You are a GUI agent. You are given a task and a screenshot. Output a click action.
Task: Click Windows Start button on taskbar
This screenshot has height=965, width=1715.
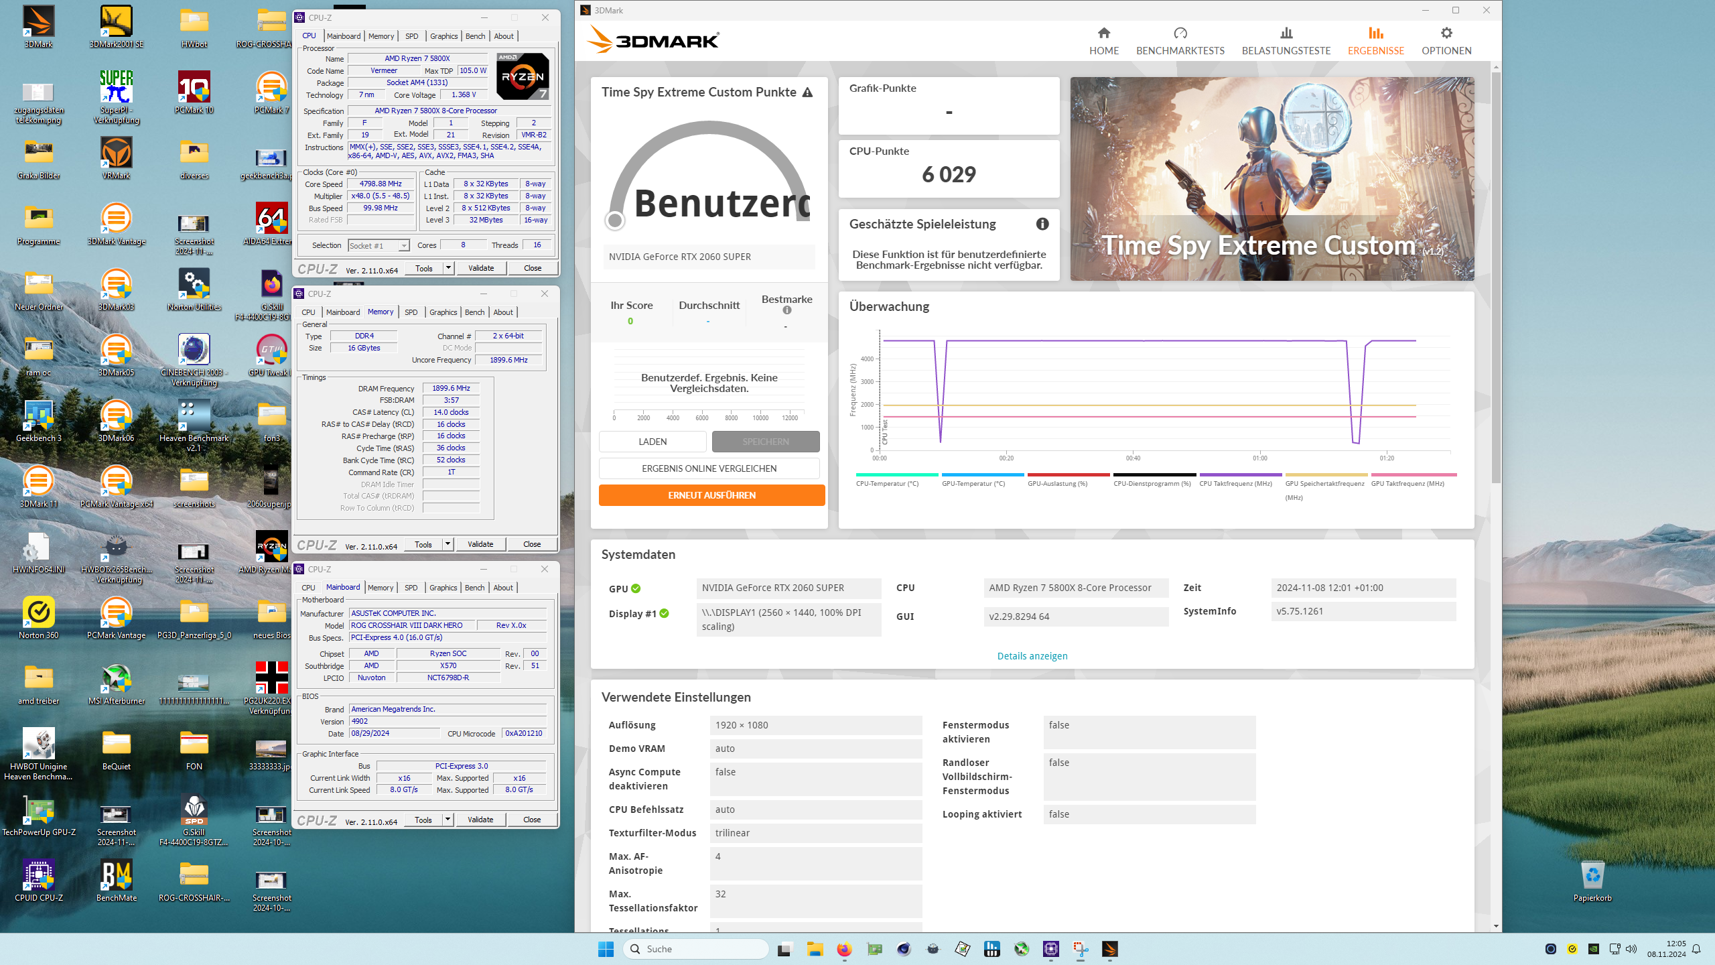606,949
